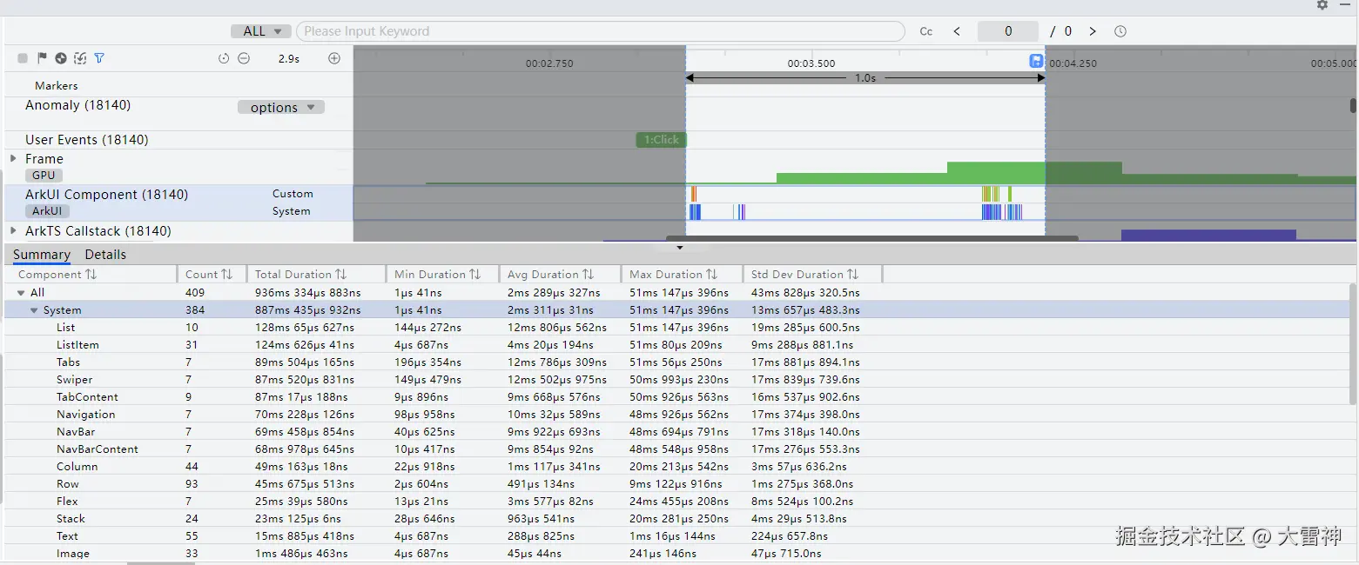Select the ListItem row

pos(679,345)
